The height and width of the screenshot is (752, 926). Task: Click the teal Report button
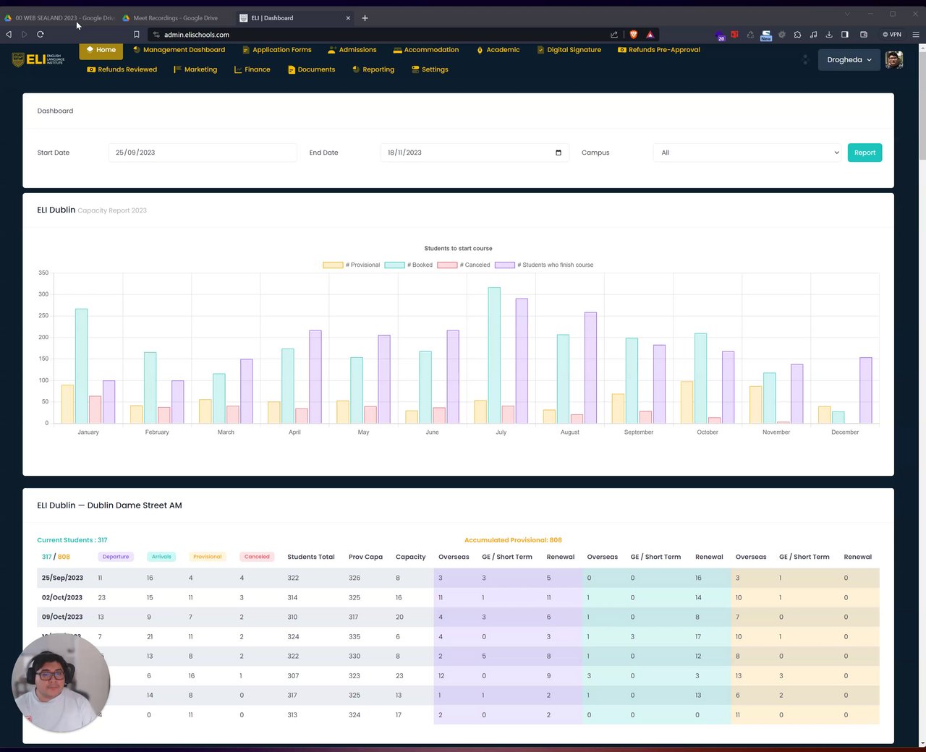865,153
